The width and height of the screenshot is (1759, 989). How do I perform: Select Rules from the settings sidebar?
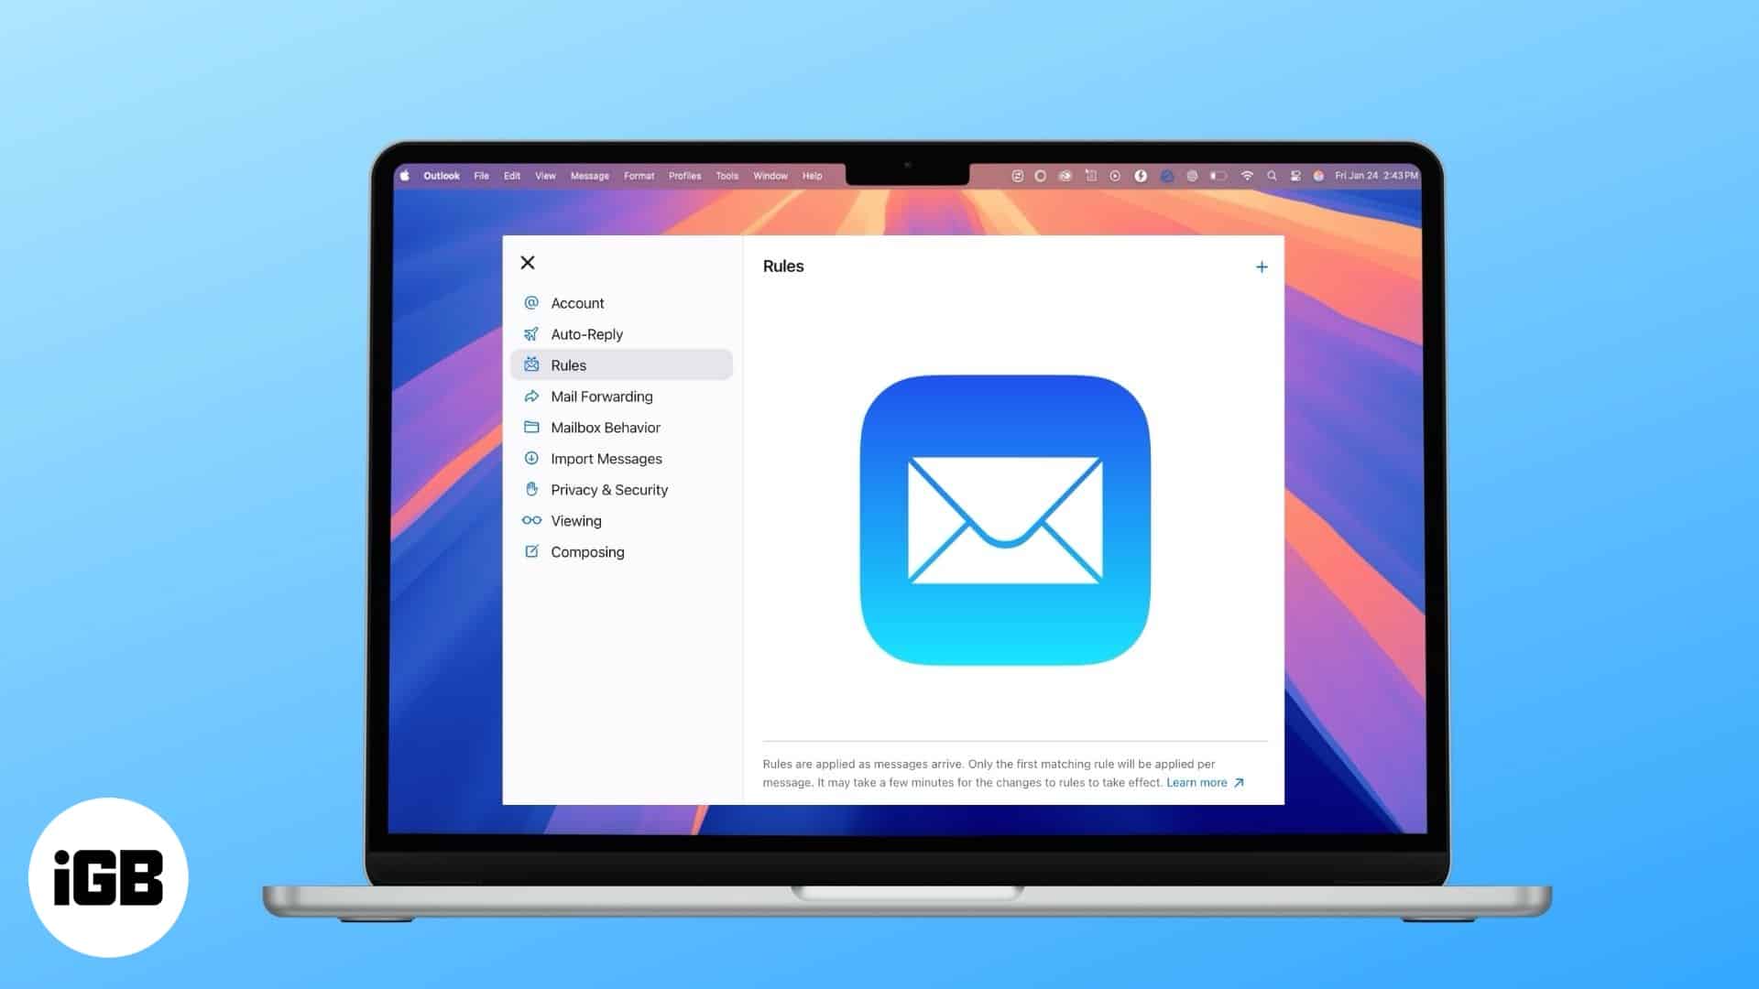tap(622, 364)
